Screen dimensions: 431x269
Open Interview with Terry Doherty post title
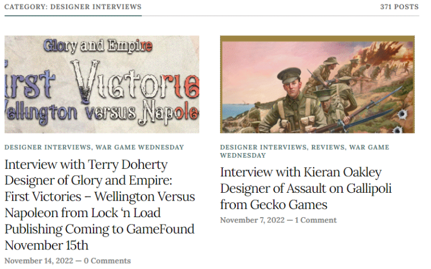tap(100, 205)
